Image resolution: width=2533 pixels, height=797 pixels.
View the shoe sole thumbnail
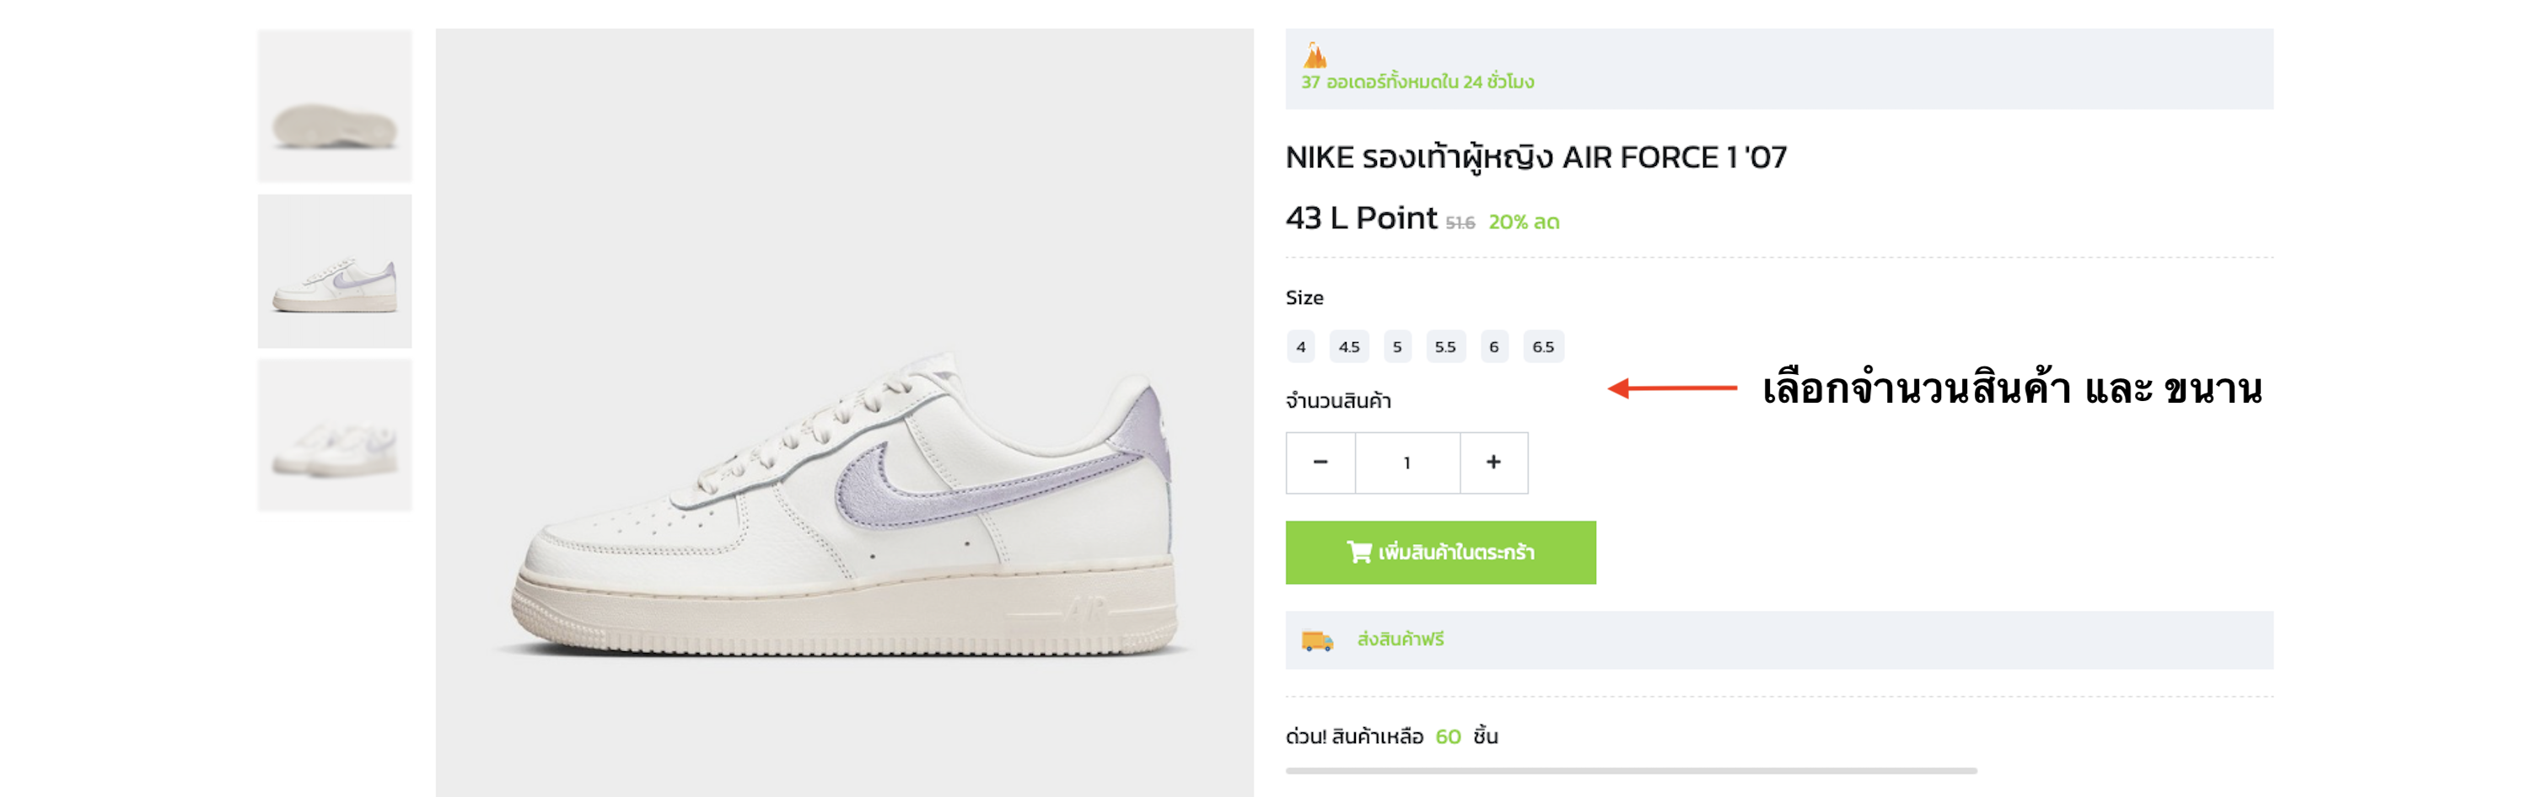(334, 106)
